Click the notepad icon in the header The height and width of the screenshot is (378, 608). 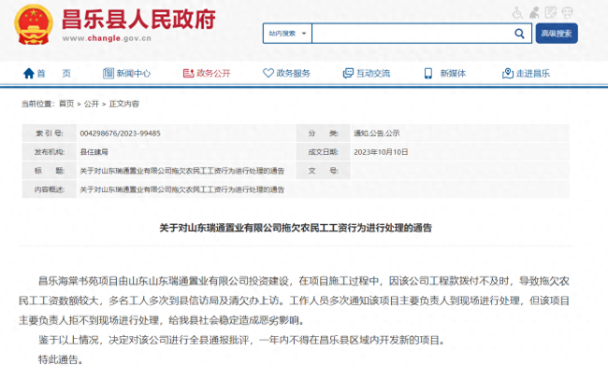(x=551, y=13)
